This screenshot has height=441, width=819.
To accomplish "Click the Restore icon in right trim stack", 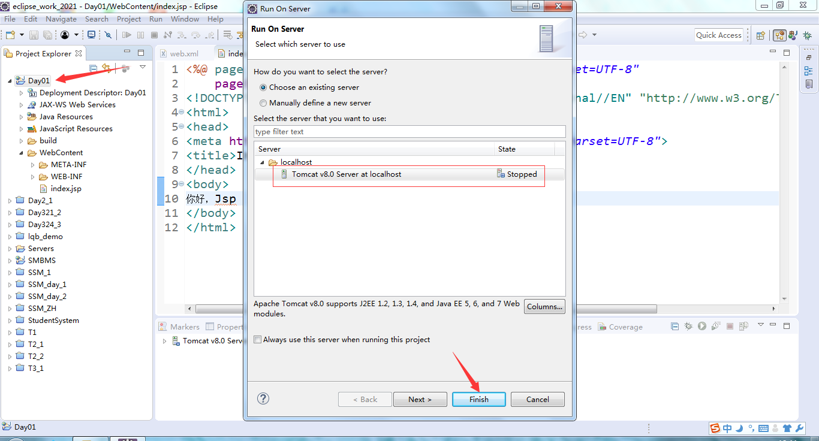I will click(809, 58).
